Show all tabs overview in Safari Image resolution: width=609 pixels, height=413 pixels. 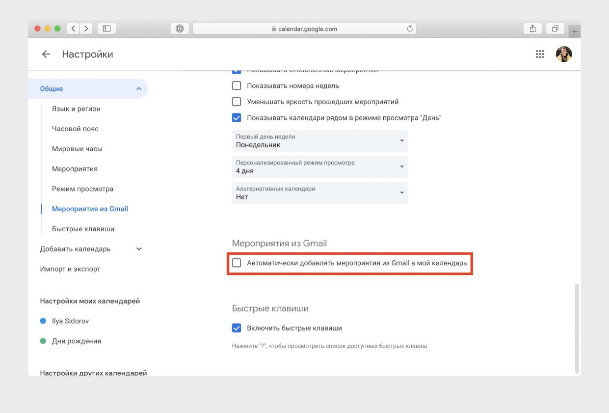[x=555, y=28]
